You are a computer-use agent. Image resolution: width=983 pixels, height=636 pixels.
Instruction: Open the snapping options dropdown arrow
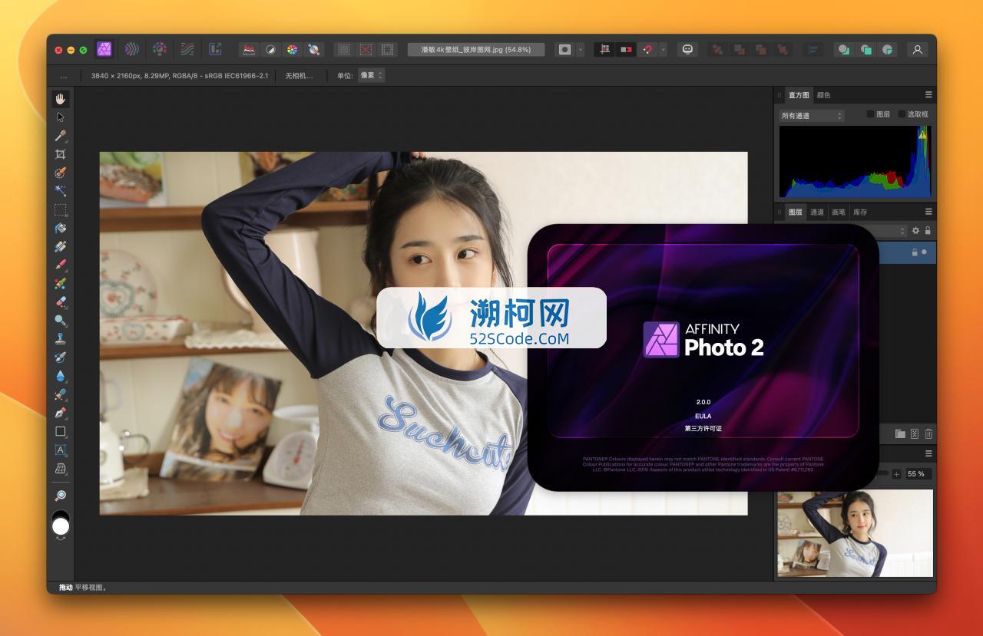tap(664, 49)
